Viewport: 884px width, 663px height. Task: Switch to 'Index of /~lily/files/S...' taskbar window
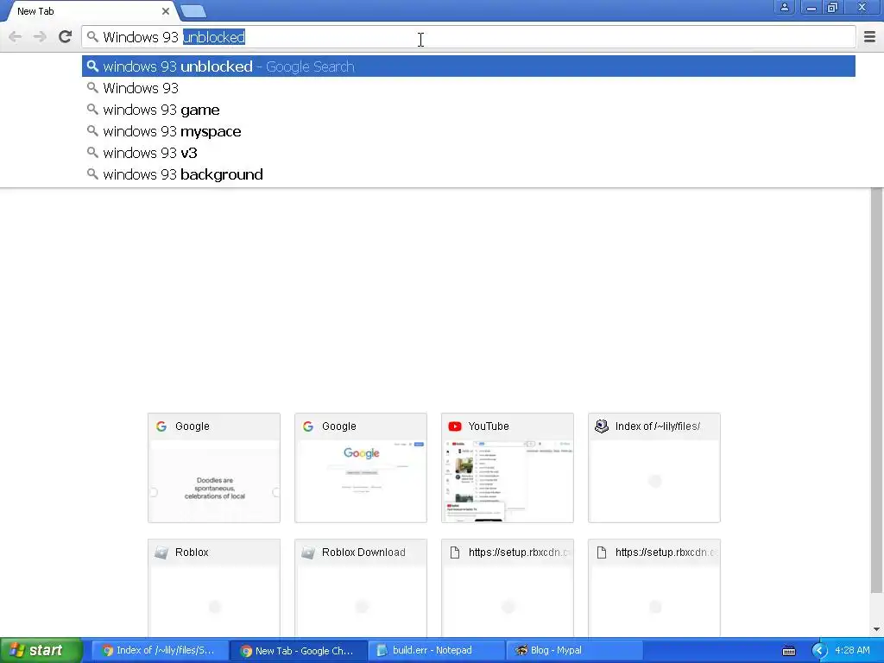(x=160, y=651)
